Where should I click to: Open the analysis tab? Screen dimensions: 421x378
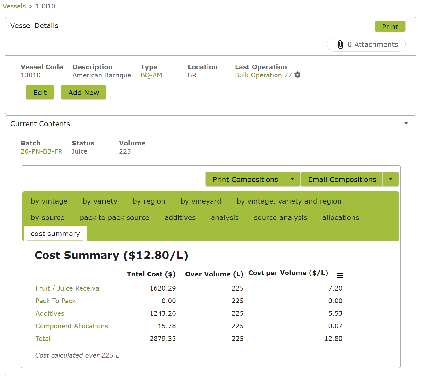pyautogui.click(x=225, y=217)
